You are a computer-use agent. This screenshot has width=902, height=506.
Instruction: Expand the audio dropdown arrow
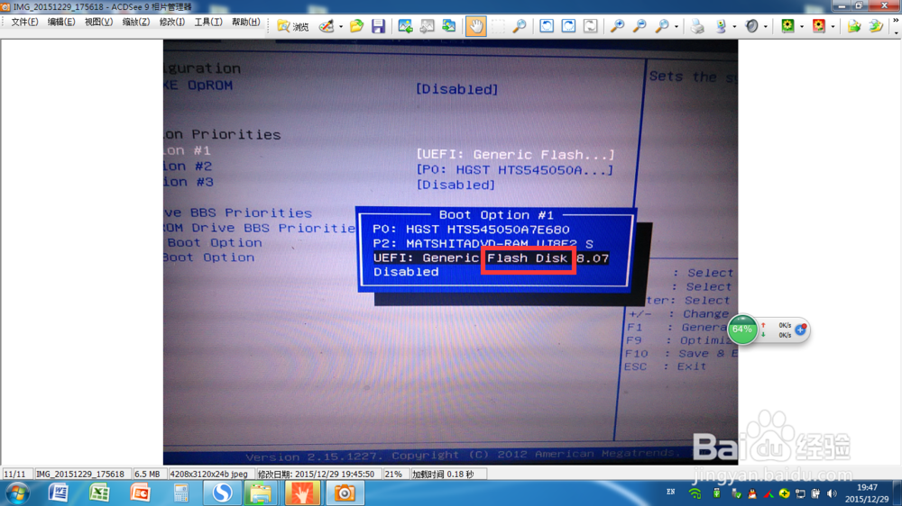point(765,26)
